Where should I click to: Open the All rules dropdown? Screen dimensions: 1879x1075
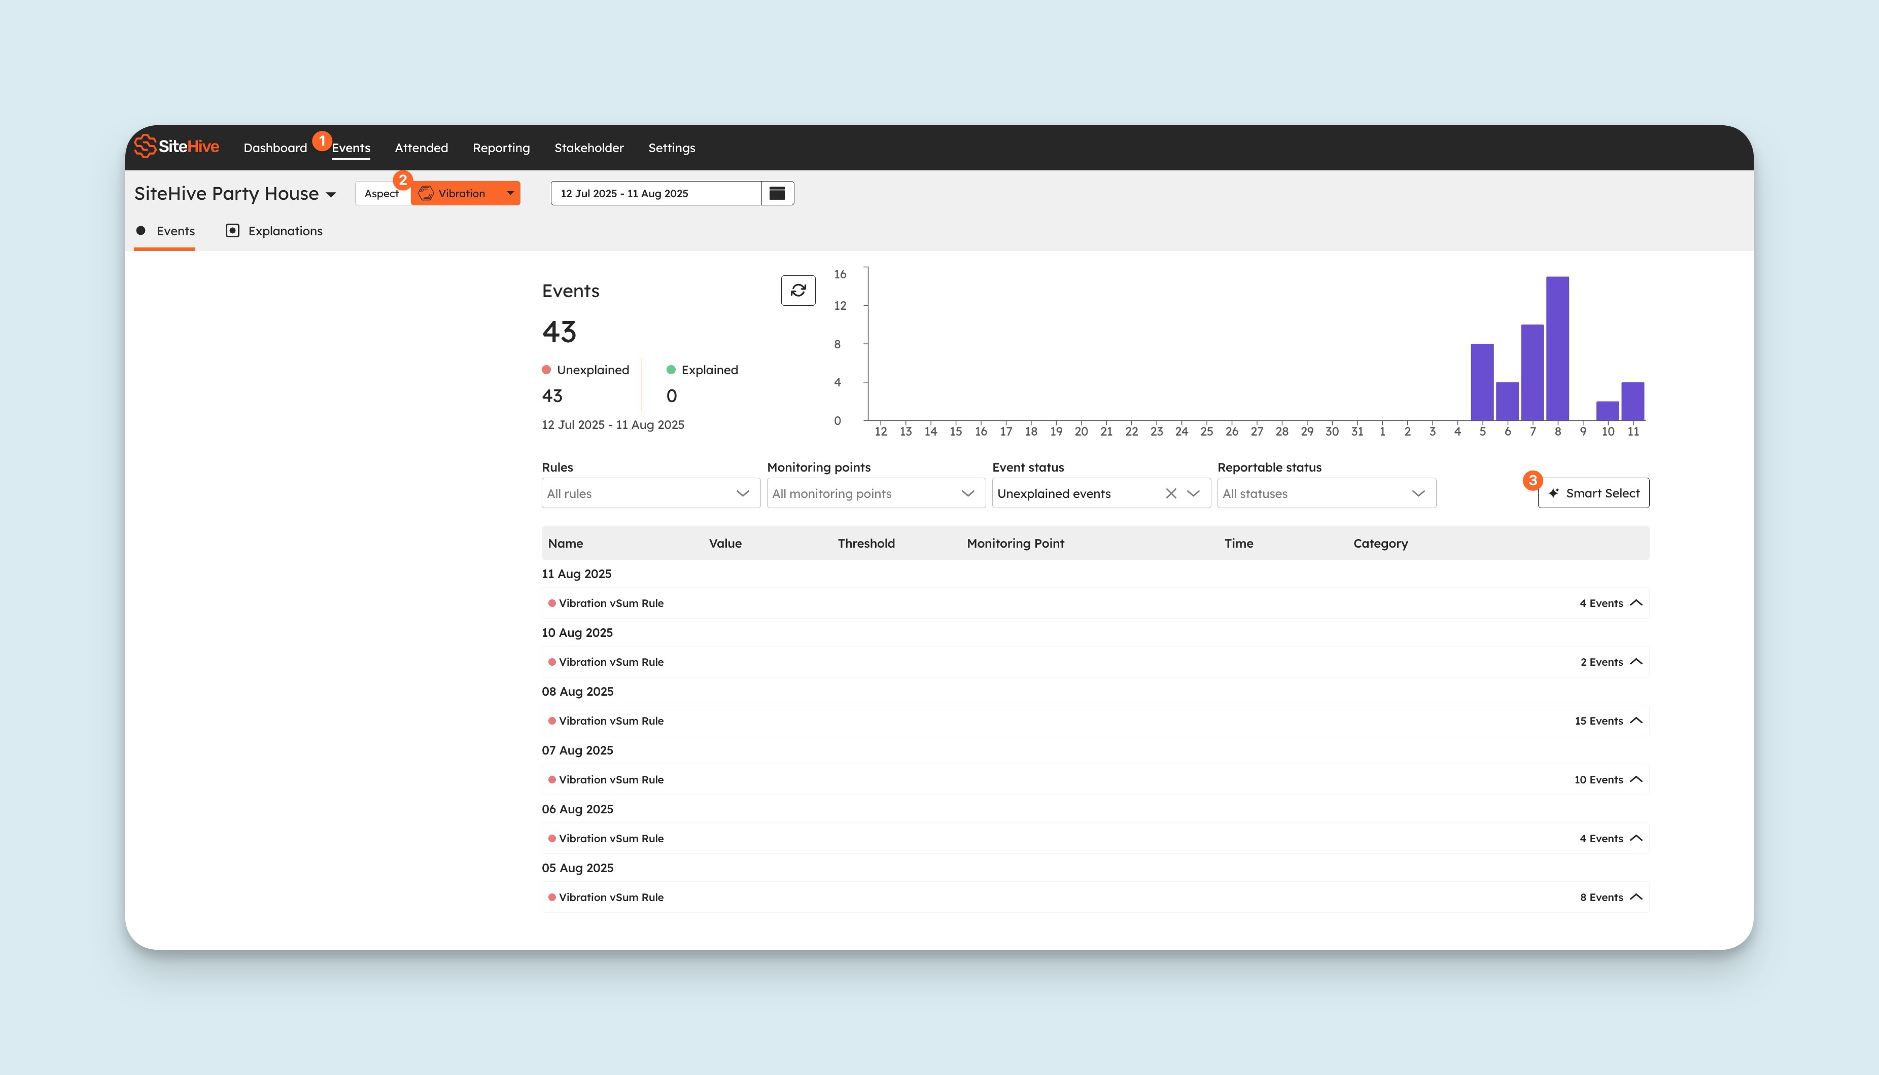click(x=651, y=493)
